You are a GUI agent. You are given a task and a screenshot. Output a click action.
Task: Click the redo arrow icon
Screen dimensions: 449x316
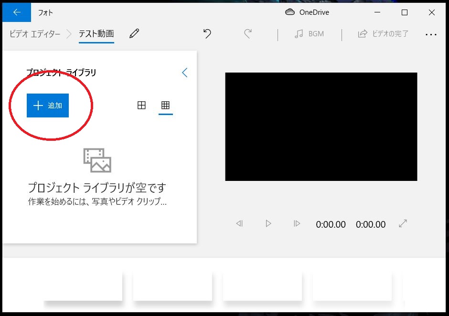pos(247,33)
